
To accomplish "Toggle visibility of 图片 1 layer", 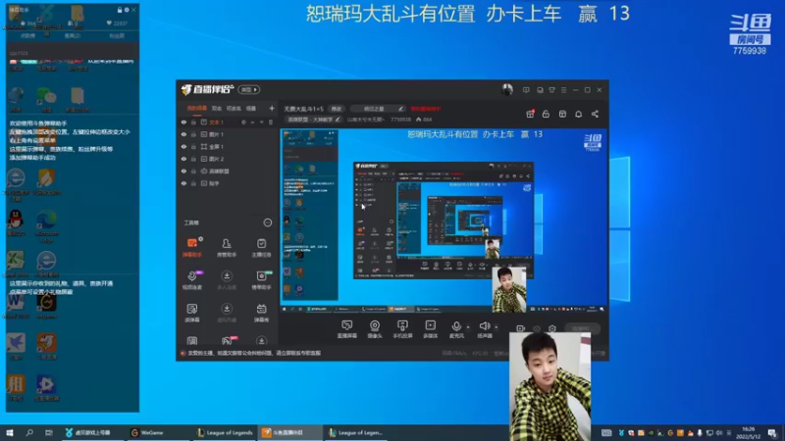I will (183, 134).
